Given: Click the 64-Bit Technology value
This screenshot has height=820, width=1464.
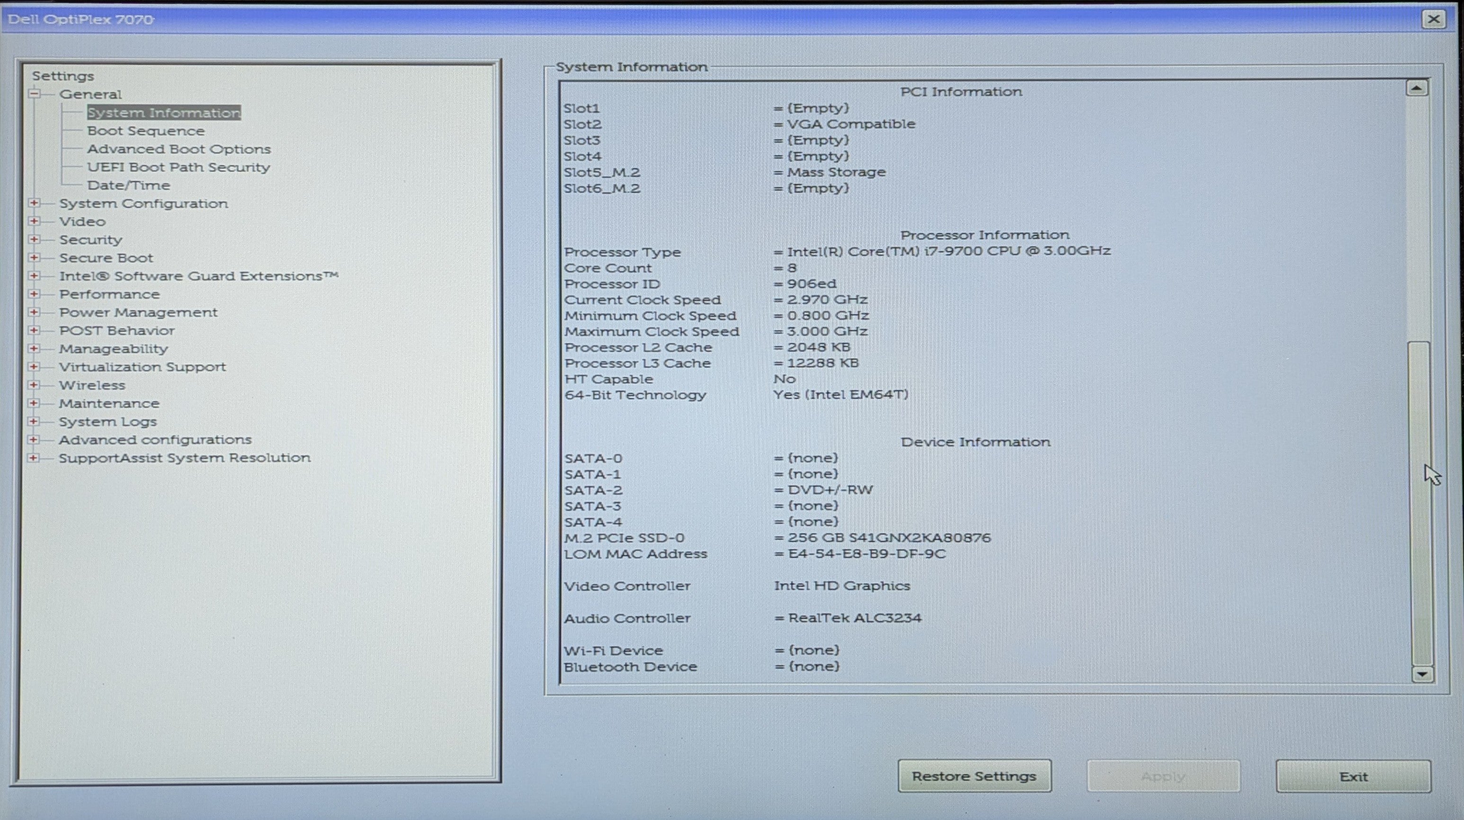Looking at the screenshot, I should (x=840, y=394).
